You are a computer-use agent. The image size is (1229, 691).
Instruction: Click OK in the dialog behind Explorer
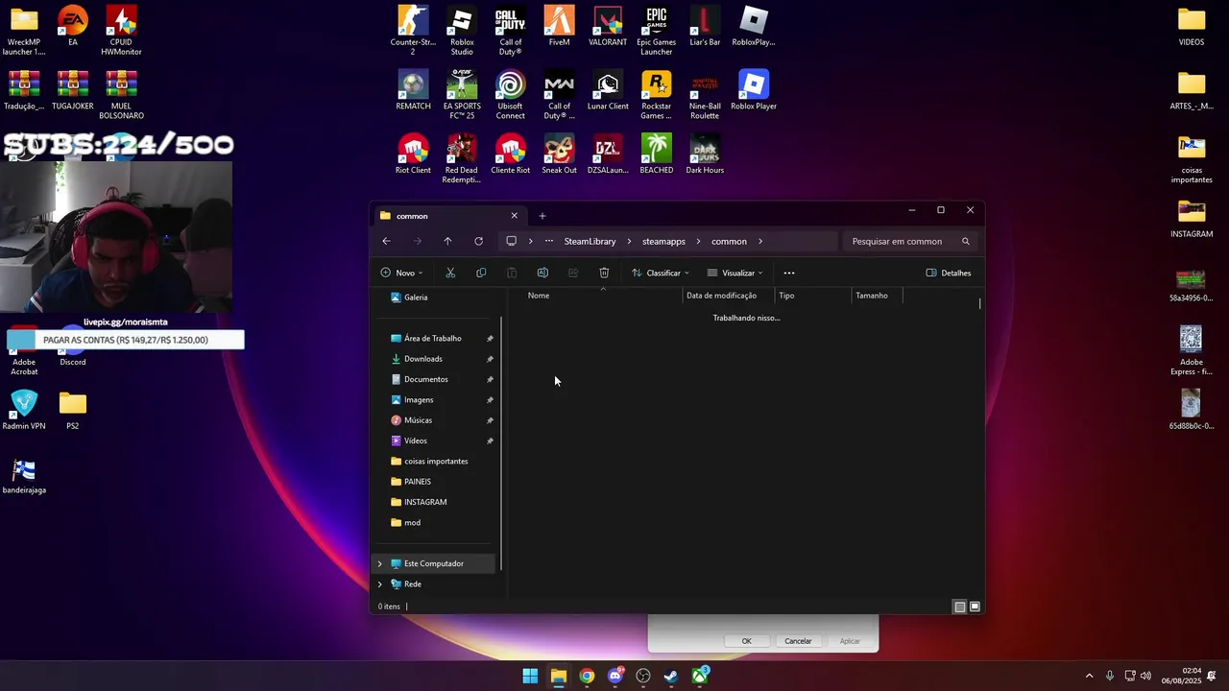pos(746,641)
